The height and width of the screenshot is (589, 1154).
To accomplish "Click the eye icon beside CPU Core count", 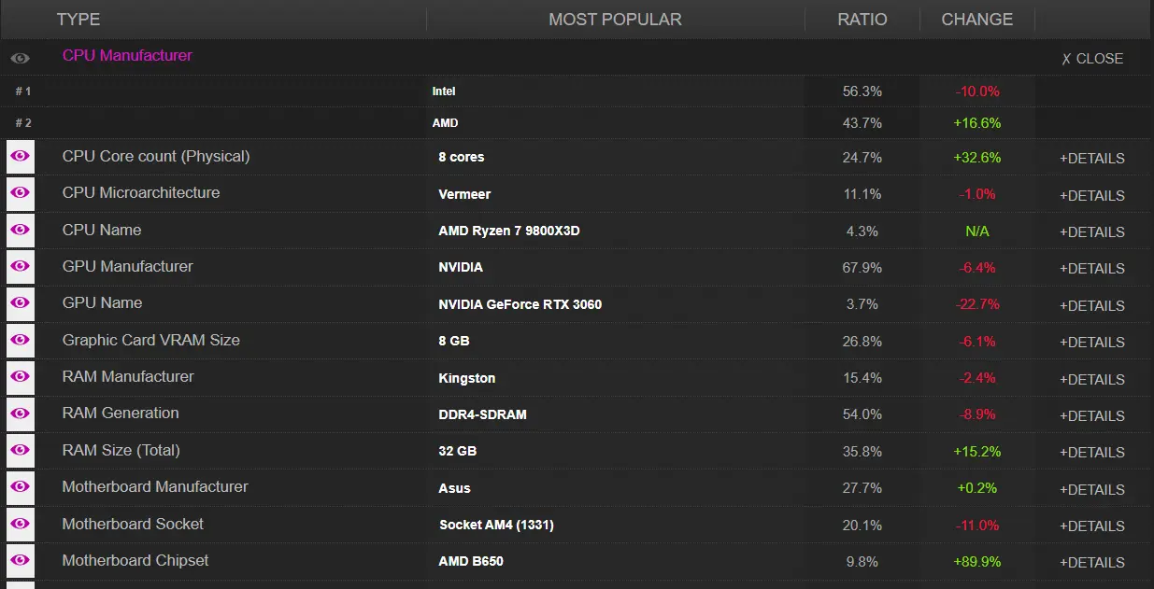I will coord(20,157).
